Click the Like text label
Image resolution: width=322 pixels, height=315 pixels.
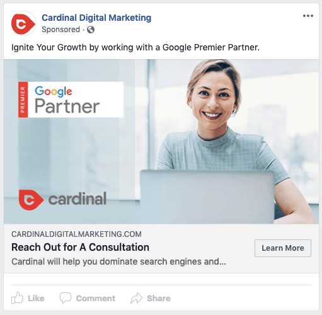click(x=36, y=298)
